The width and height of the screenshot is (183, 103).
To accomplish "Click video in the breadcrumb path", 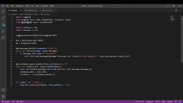I will [x=36, y=14].
